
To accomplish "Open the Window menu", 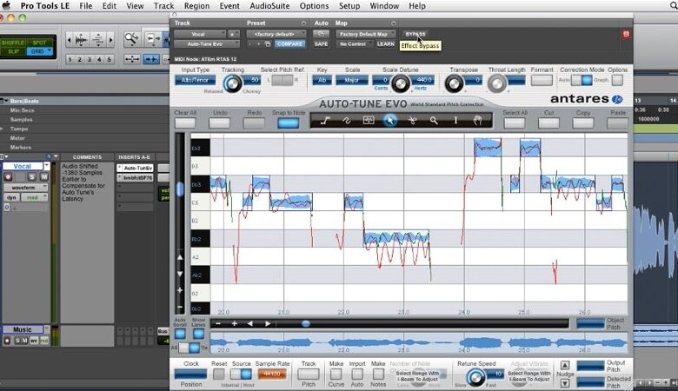I will pos(384,6).
